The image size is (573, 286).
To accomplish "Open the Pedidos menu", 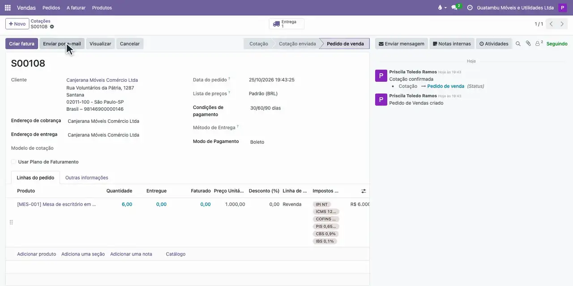I will 51,8.
